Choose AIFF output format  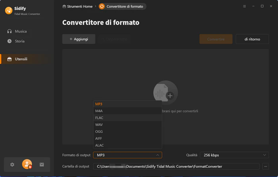coord(127,139)
